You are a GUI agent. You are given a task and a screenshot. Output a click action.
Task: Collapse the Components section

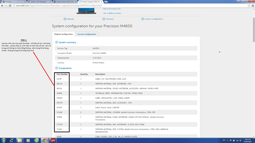[56, 68]
